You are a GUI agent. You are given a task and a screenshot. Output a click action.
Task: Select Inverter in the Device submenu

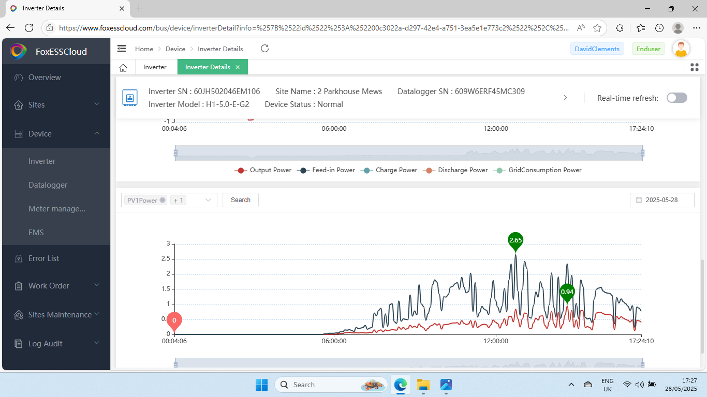[56, 161]
